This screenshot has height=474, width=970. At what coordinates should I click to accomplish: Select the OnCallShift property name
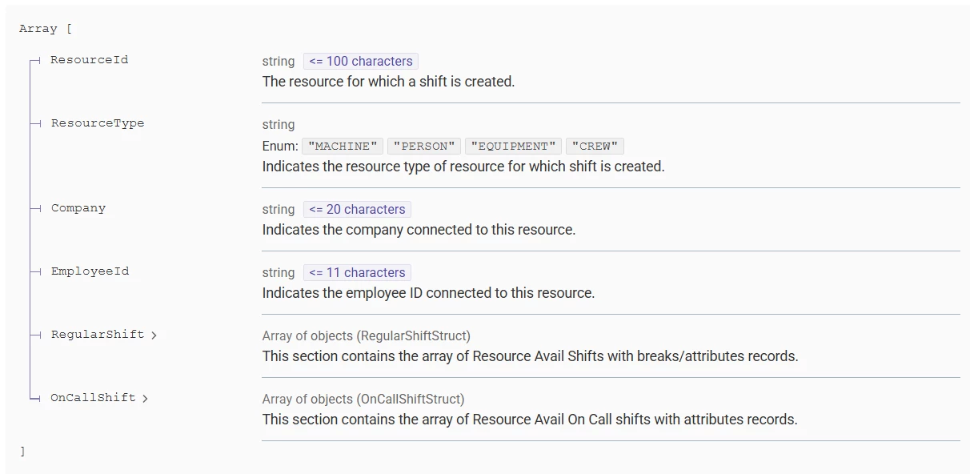click(93, 398)
